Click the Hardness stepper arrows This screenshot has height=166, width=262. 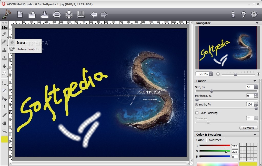pyautogui.click(x=256, y=96)
